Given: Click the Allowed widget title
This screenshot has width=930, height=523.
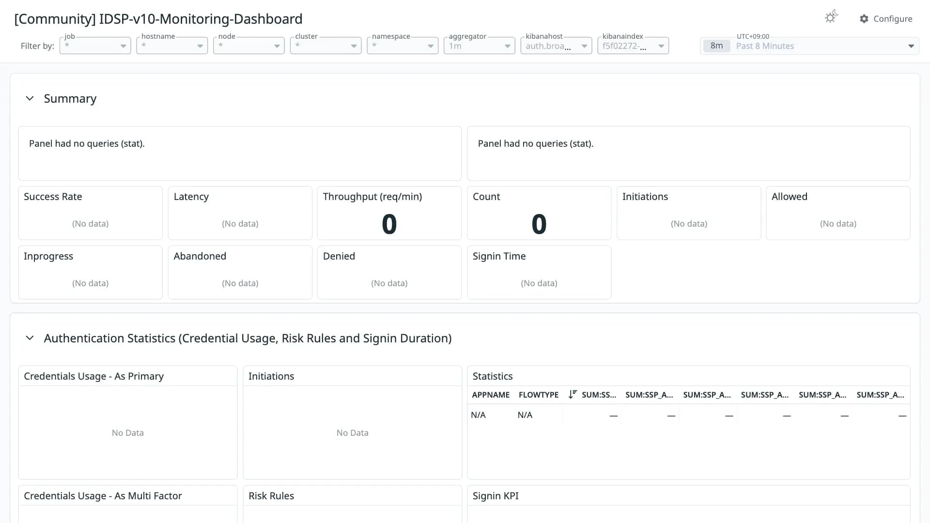Looking at the screenshot, I should (x=790, y=197).
